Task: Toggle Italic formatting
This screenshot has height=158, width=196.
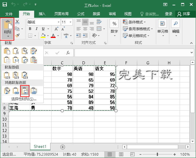Action: [37, 29]
